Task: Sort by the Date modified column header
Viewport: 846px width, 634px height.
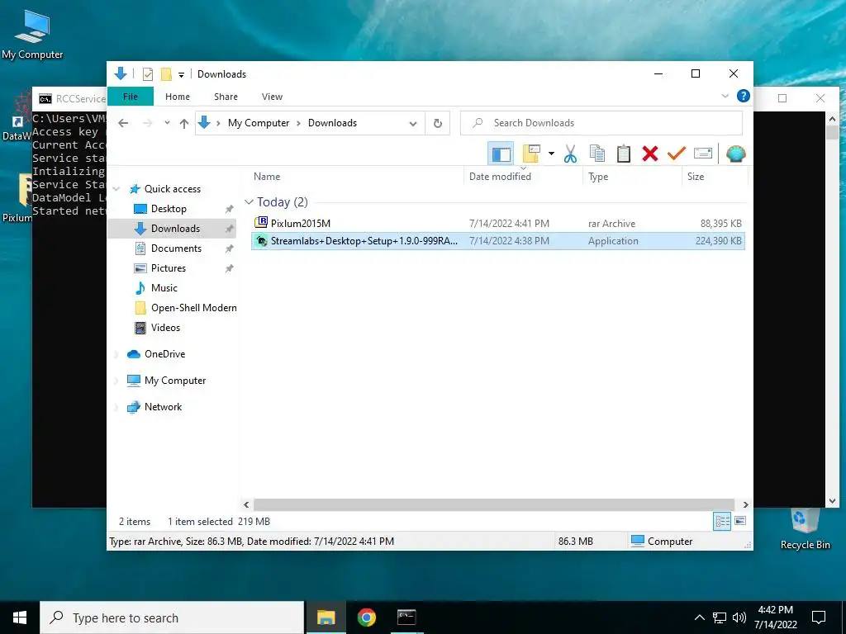Action: click(x=523, y=177)
